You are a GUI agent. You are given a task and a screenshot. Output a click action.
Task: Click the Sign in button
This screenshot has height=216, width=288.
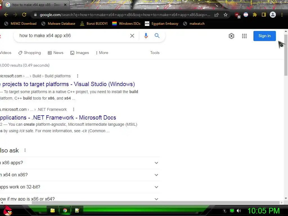click(264, 36)
